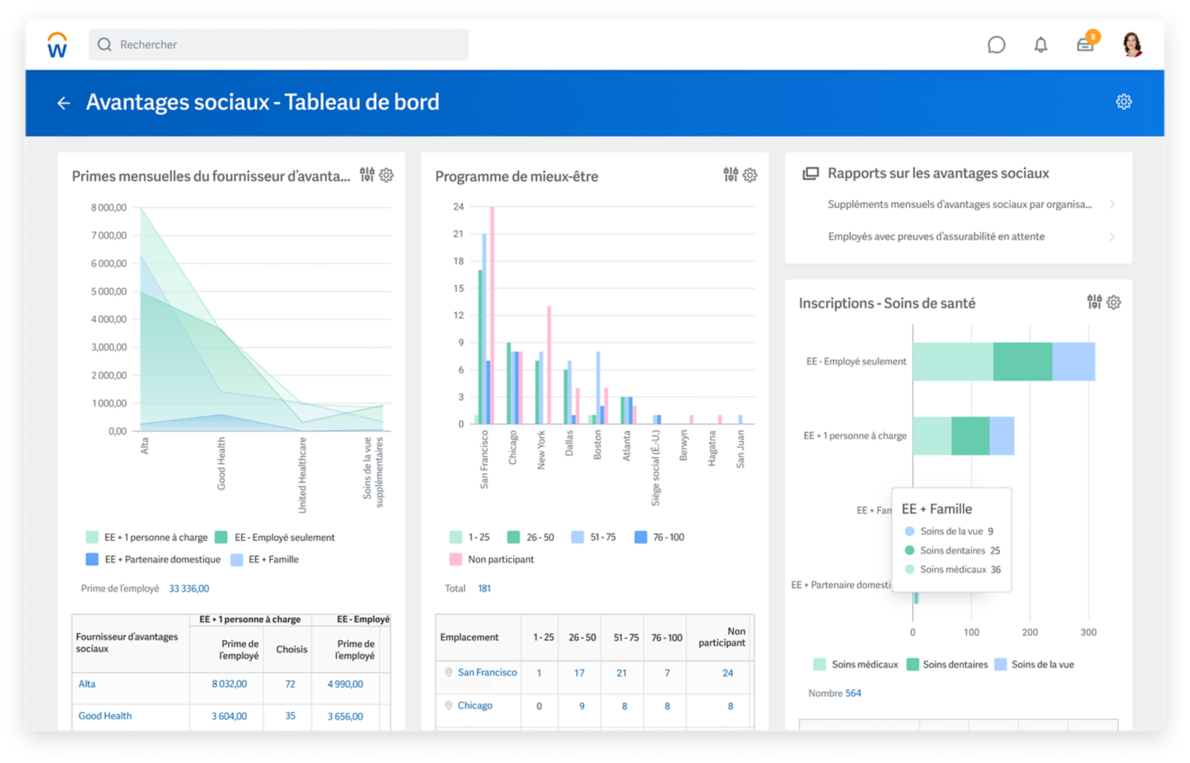This screenshot has width=1190, height=763.
Task: Open filter sliders icon in Programme de mieux-être card
Action: tap(731, 174)
